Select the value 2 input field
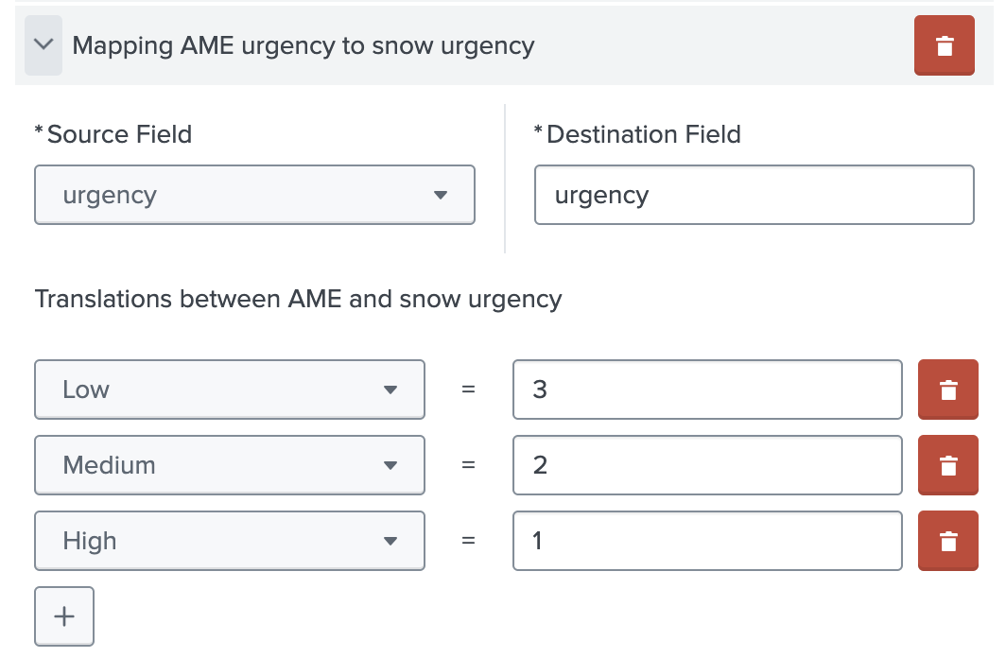This screenshot has width=1006, height=658. pos(707,465)
